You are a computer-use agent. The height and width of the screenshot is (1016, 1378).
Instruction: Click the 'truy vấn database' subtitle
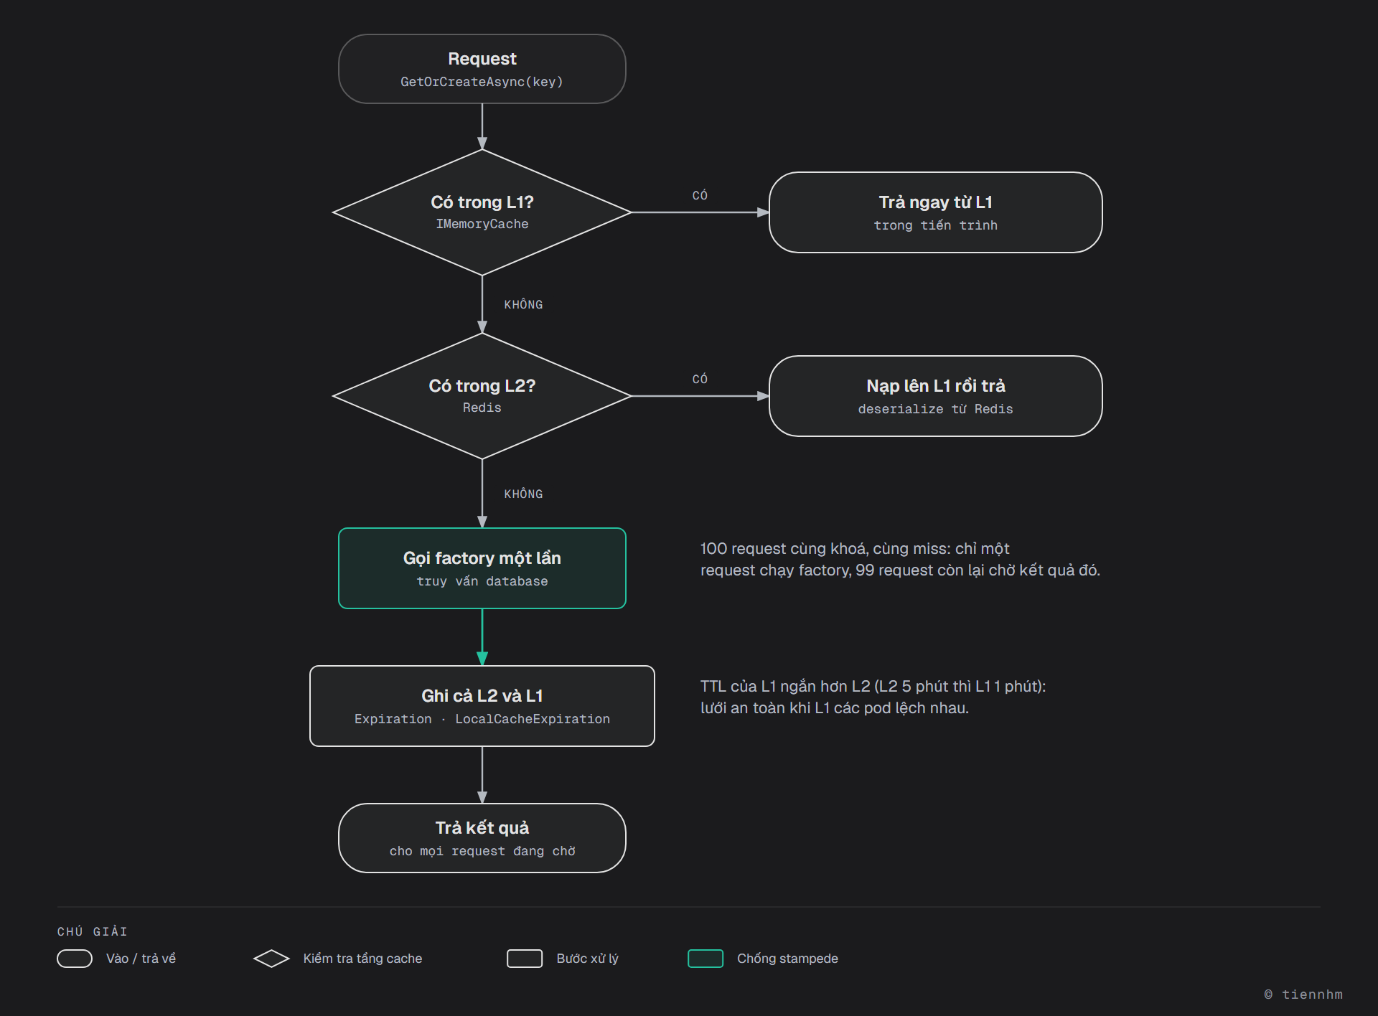pos(482,581)
